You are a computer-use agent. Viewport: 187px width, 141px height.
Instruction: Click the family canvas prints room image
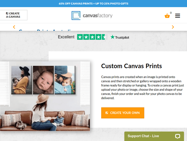point(45,96)
